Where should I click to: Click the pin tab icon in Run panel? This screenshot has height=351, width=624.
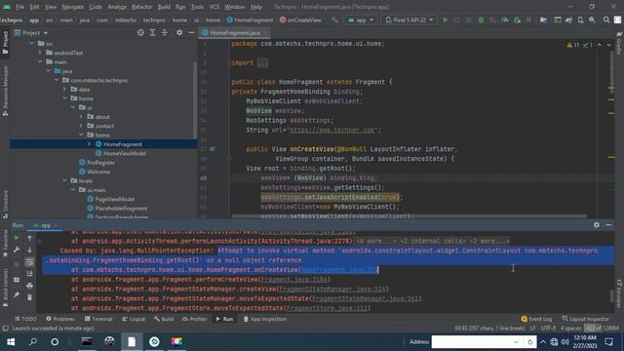[17, 294]
